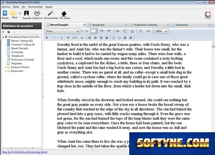Select Character Catalog (4) in the library

click(x=23, y=44)
